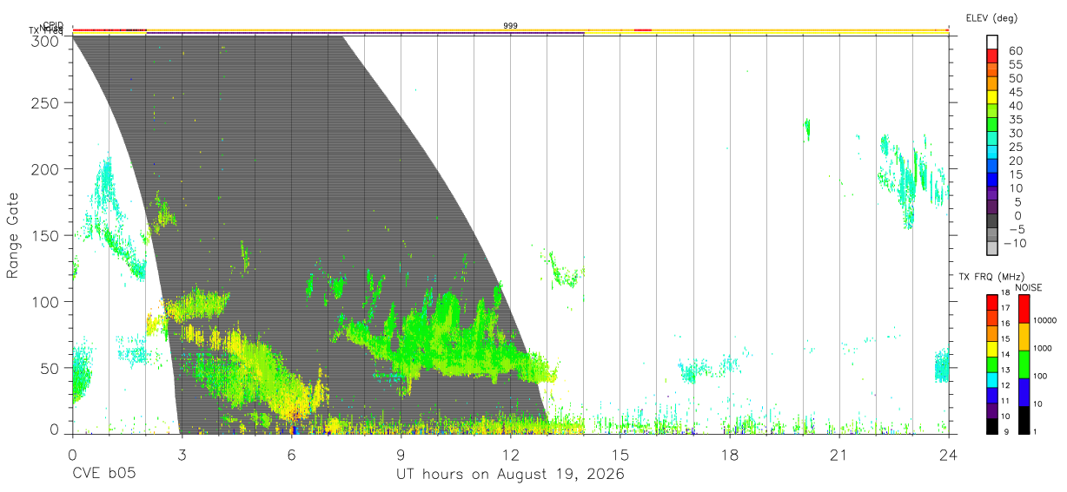Click the "NOISE" legend title
The width and height of the screenshot is (1067, 492).
click(x=1028, y=288)
